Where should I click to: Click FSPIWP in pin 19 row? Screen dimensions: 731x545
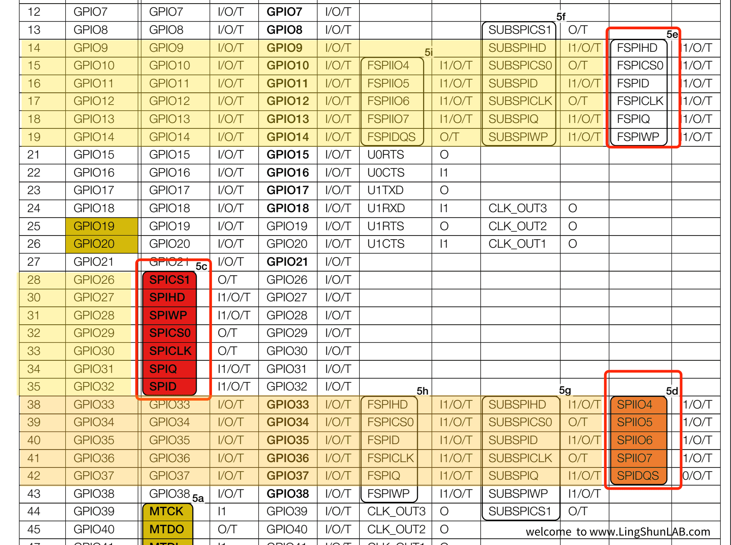coord(638,137)
